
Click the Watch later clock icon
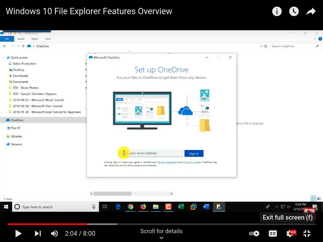pos(294,11)
